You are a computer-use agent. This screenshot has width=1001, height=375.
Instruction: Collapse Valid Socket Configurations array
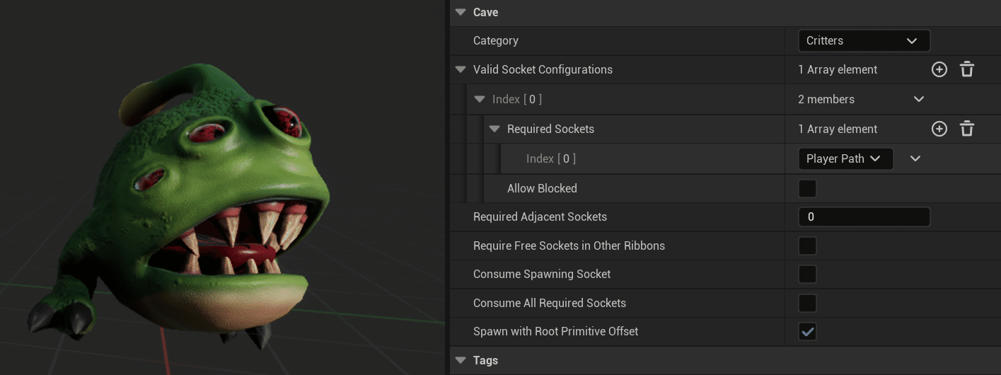[461, 69]
